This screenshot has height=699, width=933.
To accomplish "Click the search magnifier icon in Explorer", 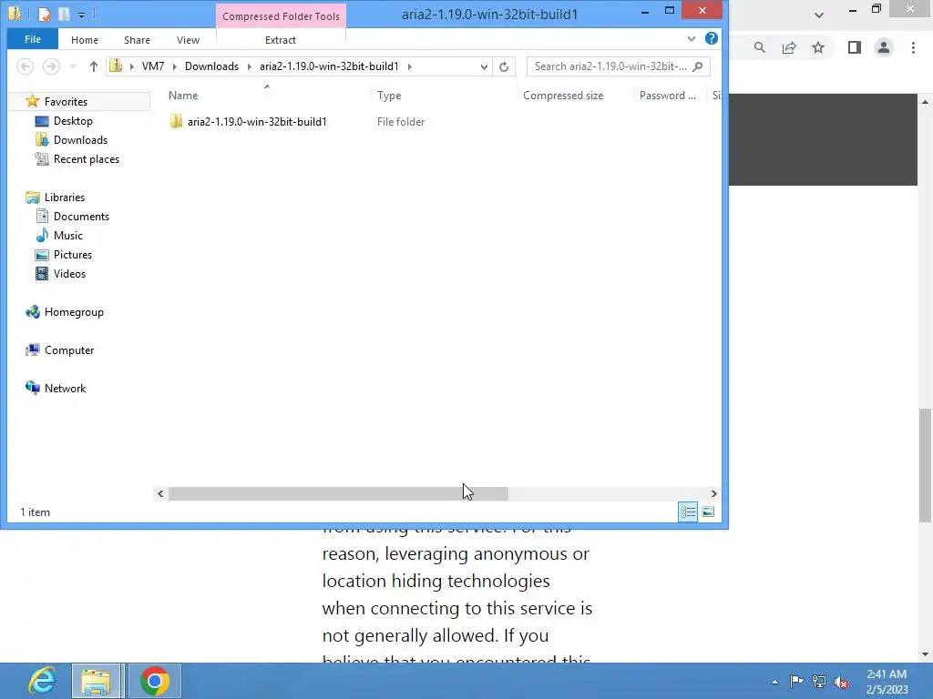I will click(x=698, y=66).
